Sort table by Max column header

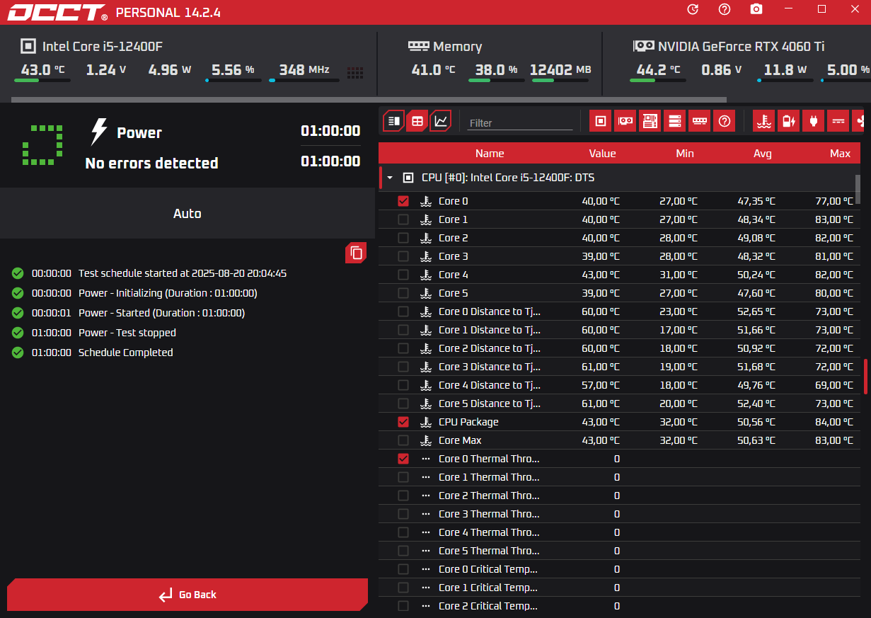841,154
